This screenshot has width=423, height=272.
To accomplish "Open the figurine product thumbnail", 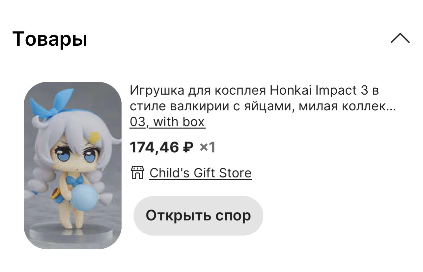I will tap(72, 165).
